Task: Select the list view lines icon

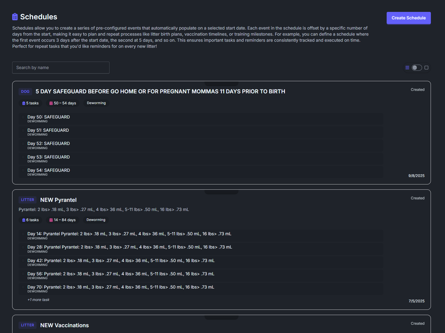Action: tap(407, 68)
